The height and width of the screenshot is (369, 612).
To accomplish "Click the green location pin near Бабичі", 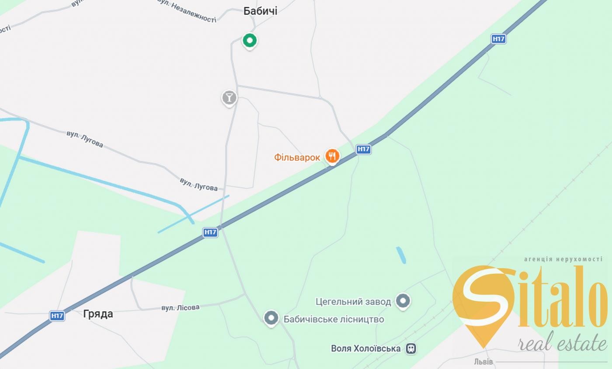I will pyautogui.click(x=250, y=41).
